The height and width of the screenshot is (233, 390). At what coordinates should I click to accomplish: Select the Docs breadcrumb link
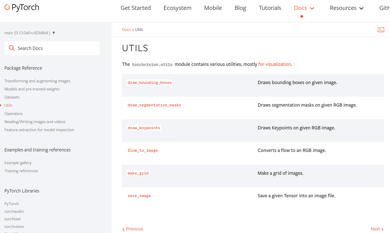(126, 29)
